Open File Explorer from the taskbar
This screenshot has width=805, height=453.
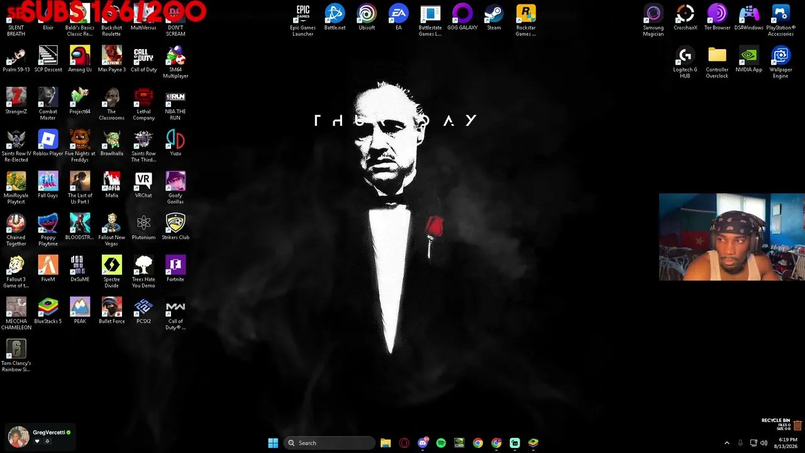point(386,443)
